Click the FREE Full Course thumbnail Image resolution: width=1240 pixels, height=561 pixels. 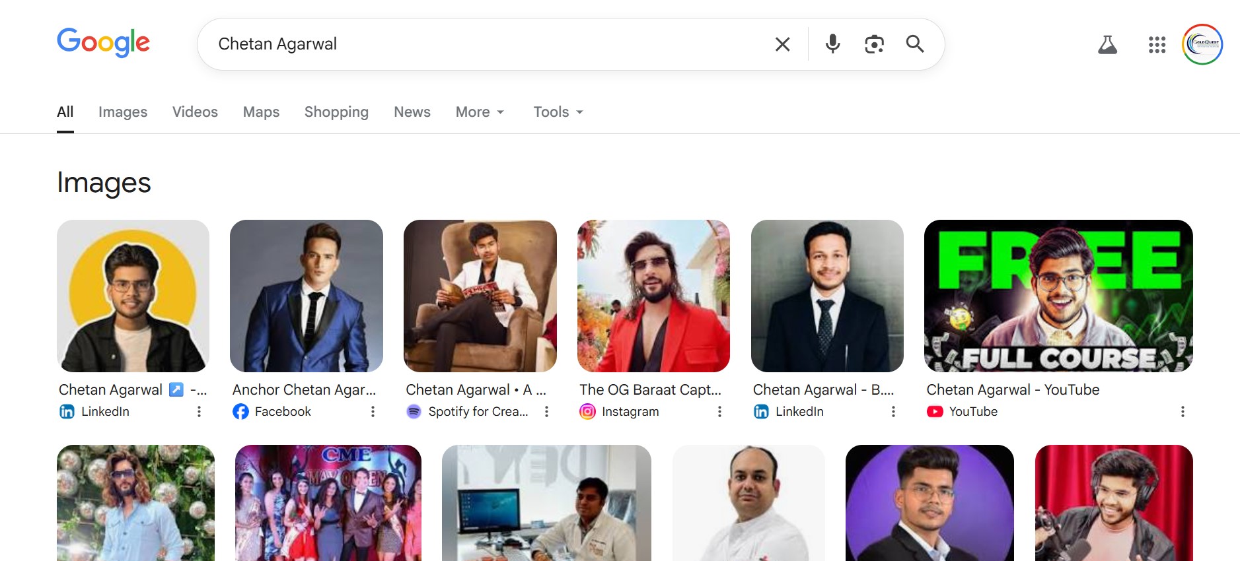point(1058,296)
